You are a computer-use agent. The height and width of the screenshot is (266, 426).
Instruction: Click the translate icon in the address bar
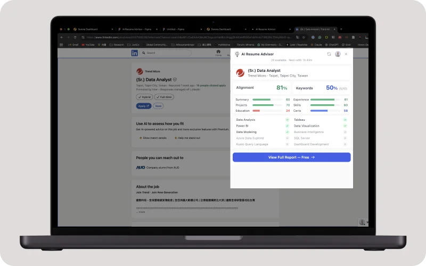click(x=298, y=37)
